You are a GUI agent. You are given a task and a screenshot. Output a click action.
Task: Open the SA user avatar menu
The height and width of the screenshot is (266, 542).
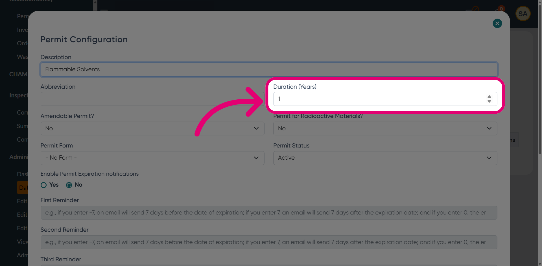coord(523,14)
